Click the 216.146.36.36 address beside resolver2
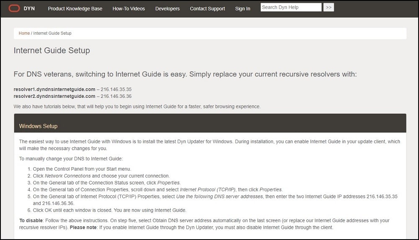Image resolution: width=419 pixels, height=240 pixels. tap(116, 96)
